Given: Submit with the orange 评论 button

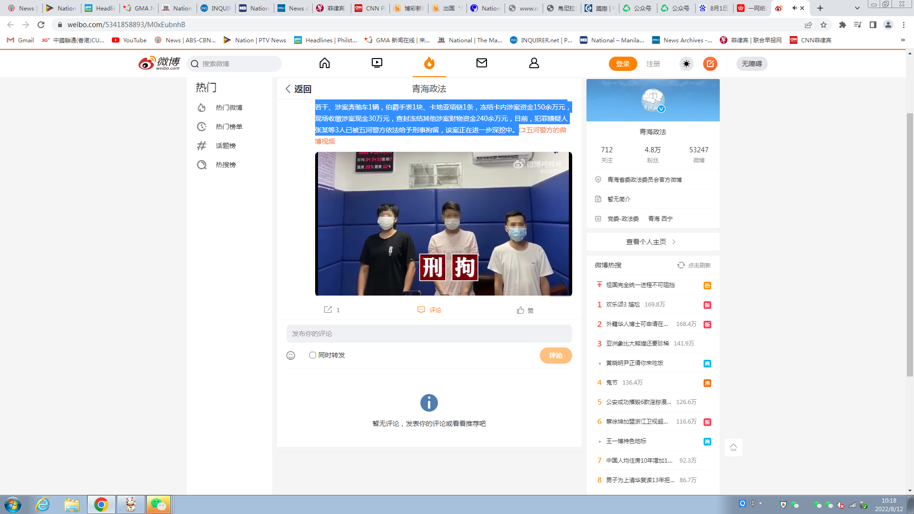Looking at the screenshot, I should pyautogui.click(x=556, y=356).
